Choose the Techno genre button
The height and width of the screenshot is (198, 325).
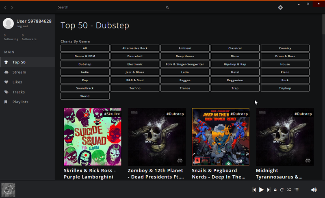tap(135, 88)
